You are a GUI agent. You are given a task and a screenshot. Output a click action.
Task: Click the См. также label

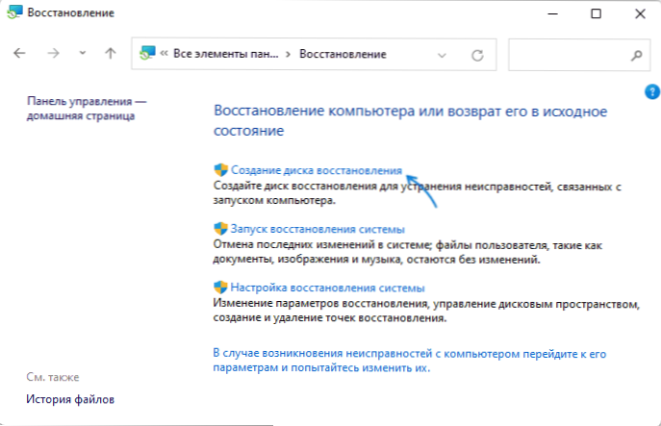pos(53,377)
